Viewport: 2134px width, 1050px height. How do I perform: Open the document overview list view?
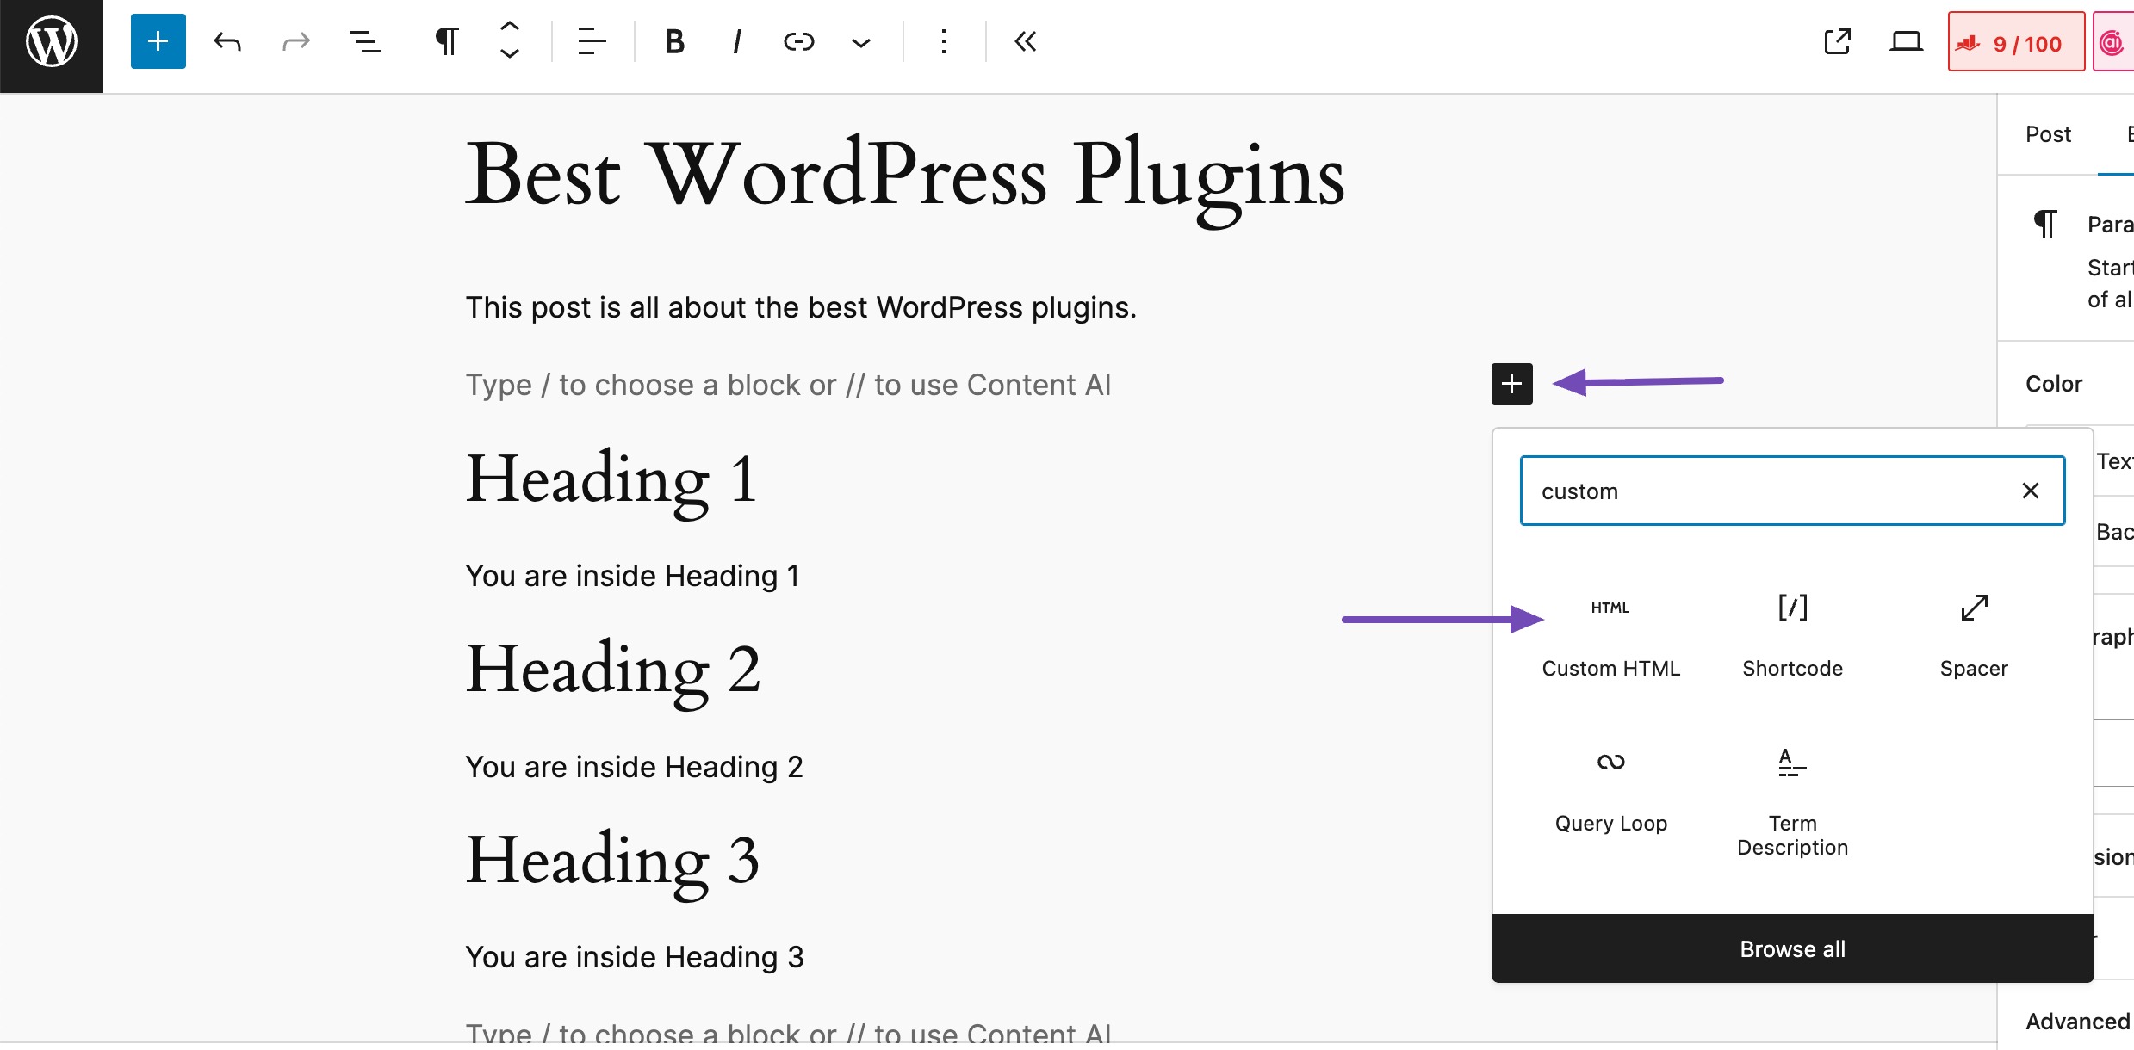click(364, 41)
